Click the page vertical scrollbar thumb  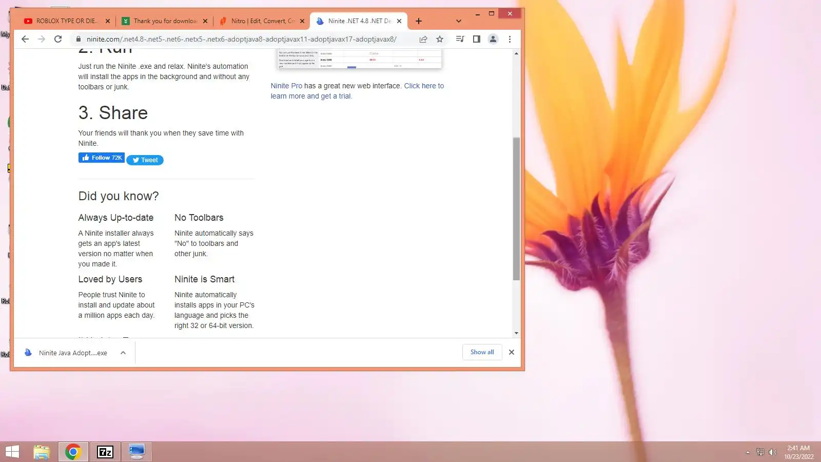tap(516, 209)
